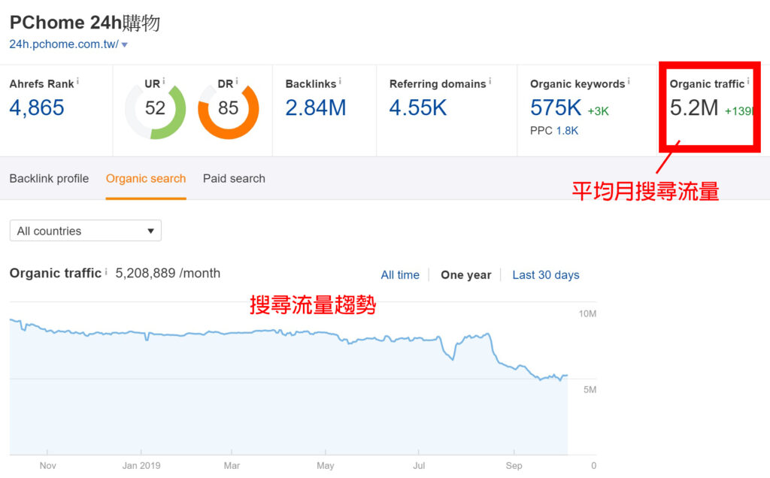Click the DR info icon
770x478 pixels.
(237, 81)
